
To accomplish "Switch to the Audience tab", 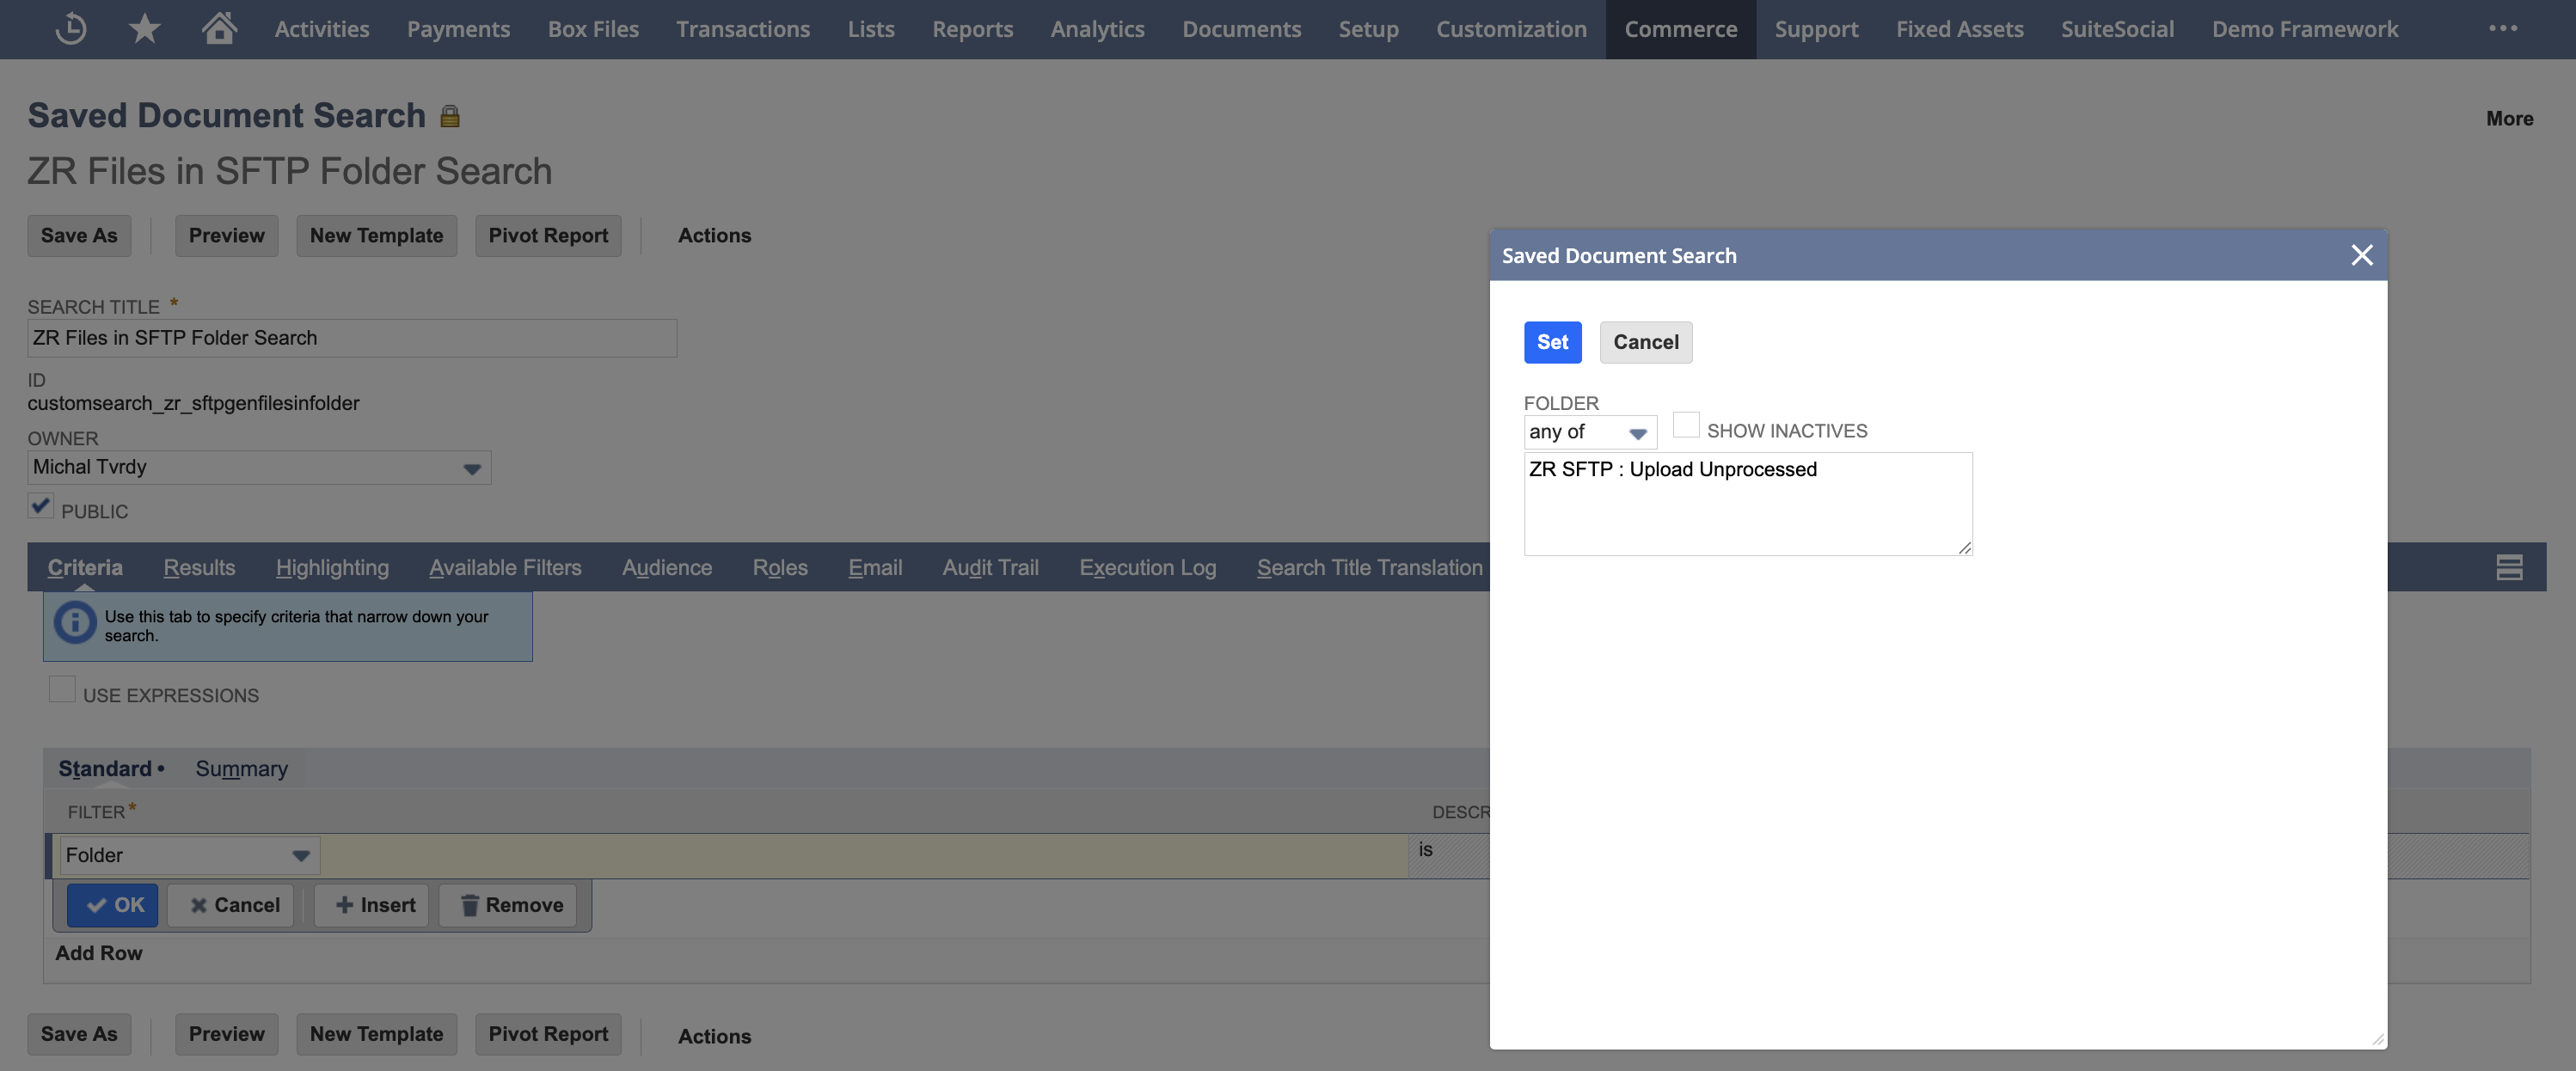I will 667,567.
